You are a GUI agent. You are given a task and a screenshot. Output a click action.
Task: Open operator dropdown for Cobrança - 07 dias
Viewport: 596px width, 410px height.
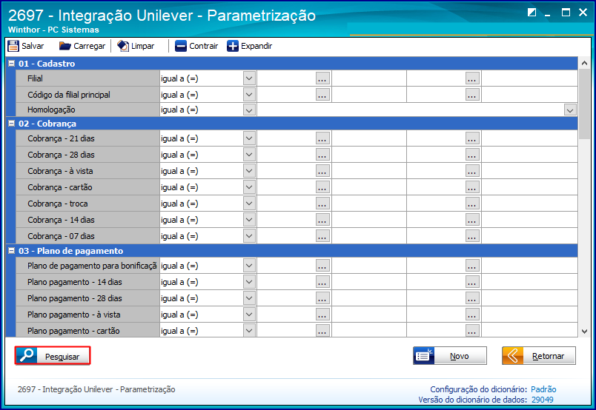(249, 236)
